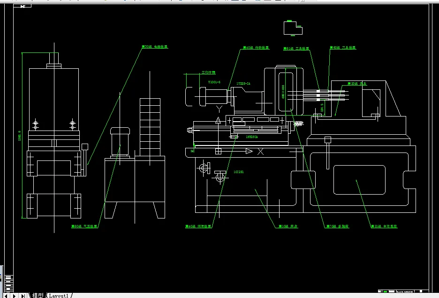The image size is (439, 298).
Task: Select the Y100L-6 motor label
Action: click(x=214, y=82)
